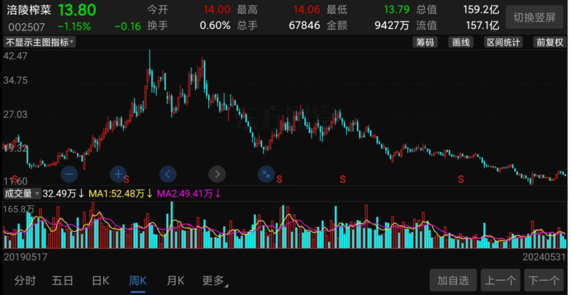Zoom out the K-line chart with minus icon
The height and width of the screenshot is (295, 571).
click(x=69, y=174)
